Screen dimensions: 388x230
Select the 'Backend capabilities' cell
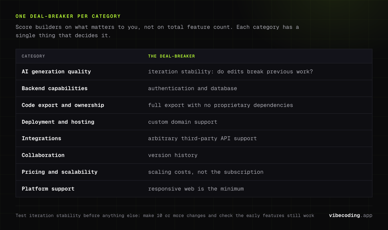pos(55,89)
